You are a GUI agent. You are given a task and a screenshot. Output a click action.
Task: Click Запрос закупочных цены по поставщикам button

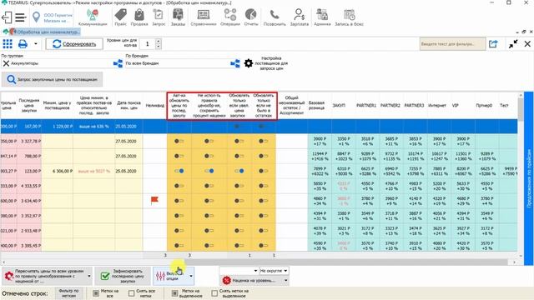click(52, 80)
